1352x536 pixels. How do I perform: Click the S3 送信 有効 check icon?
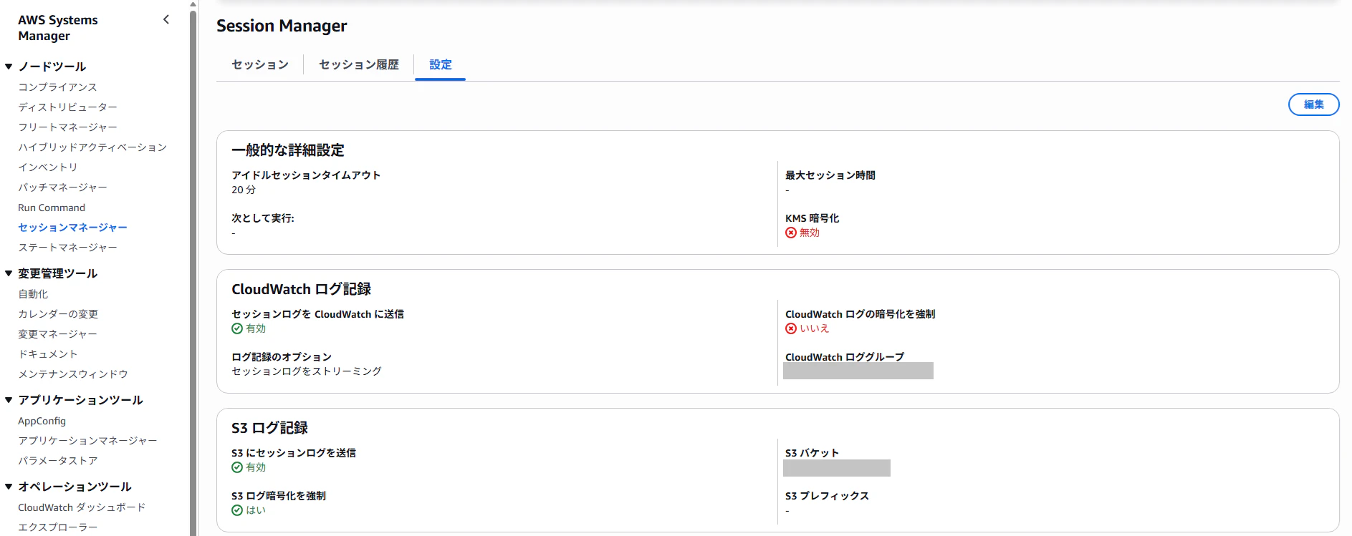coord(237,467)
